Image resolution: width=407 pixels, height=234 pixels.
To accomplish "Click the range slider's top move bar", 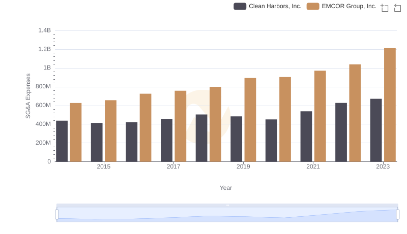I will pos(227,205).
